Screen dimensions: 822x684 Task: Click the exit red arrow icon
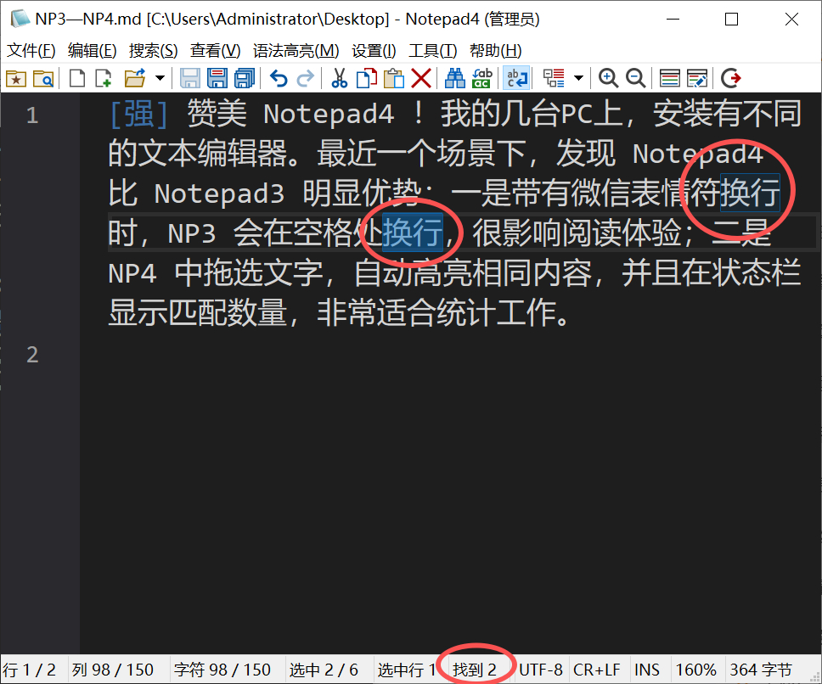point(731,79)
